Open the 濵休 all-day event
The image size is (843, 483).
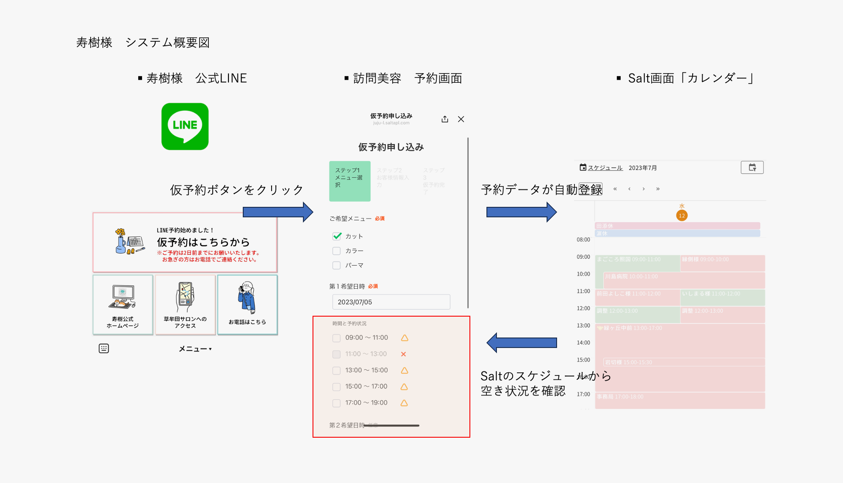coord(677,233)
